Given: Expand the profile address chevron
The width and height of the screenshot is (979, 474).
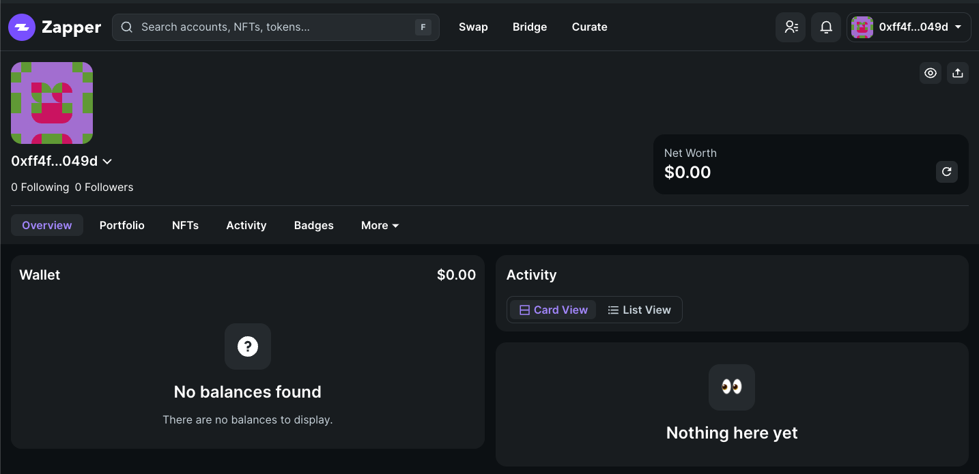Looking at the screenshot, I should tap(107, 162).
